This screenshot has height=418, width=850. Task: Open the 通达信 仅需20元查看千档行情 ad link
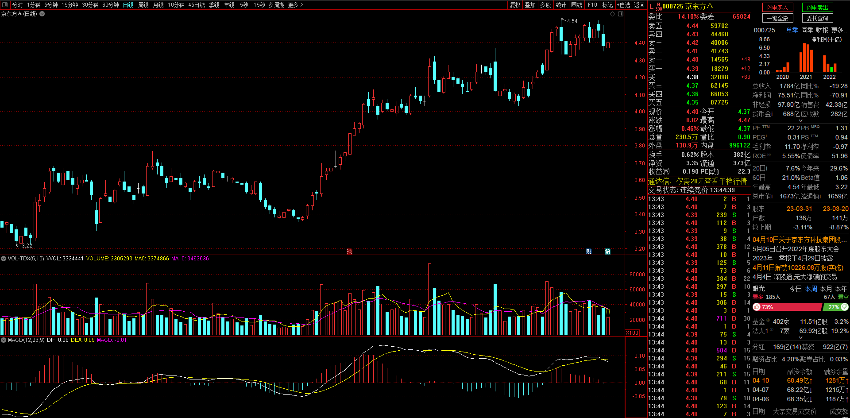[x=697, y=181]
